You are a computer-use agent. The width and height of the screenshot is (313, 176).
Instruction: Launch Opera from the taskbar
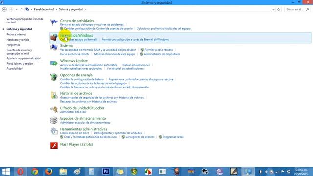tap(21, 172)
